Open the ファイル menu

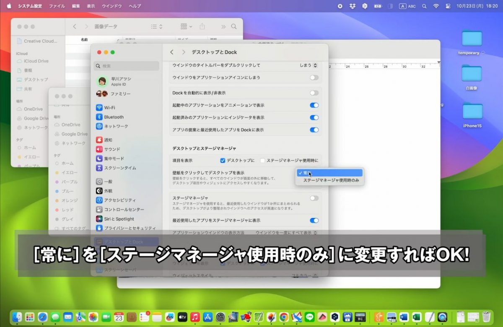coord(57,6)
